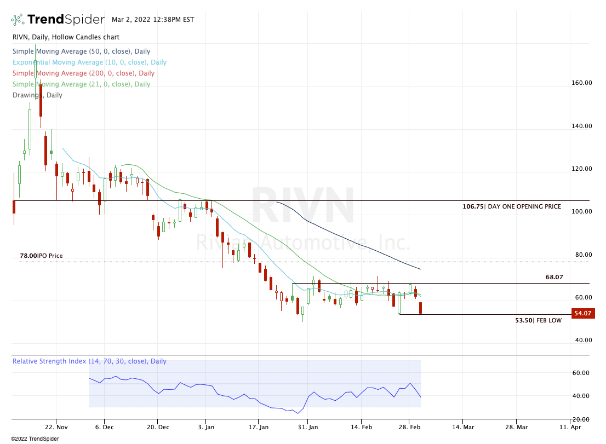Screen dimensions: 606x444
Task: Click the '28. Mar' date axis label
Action: 516,427
